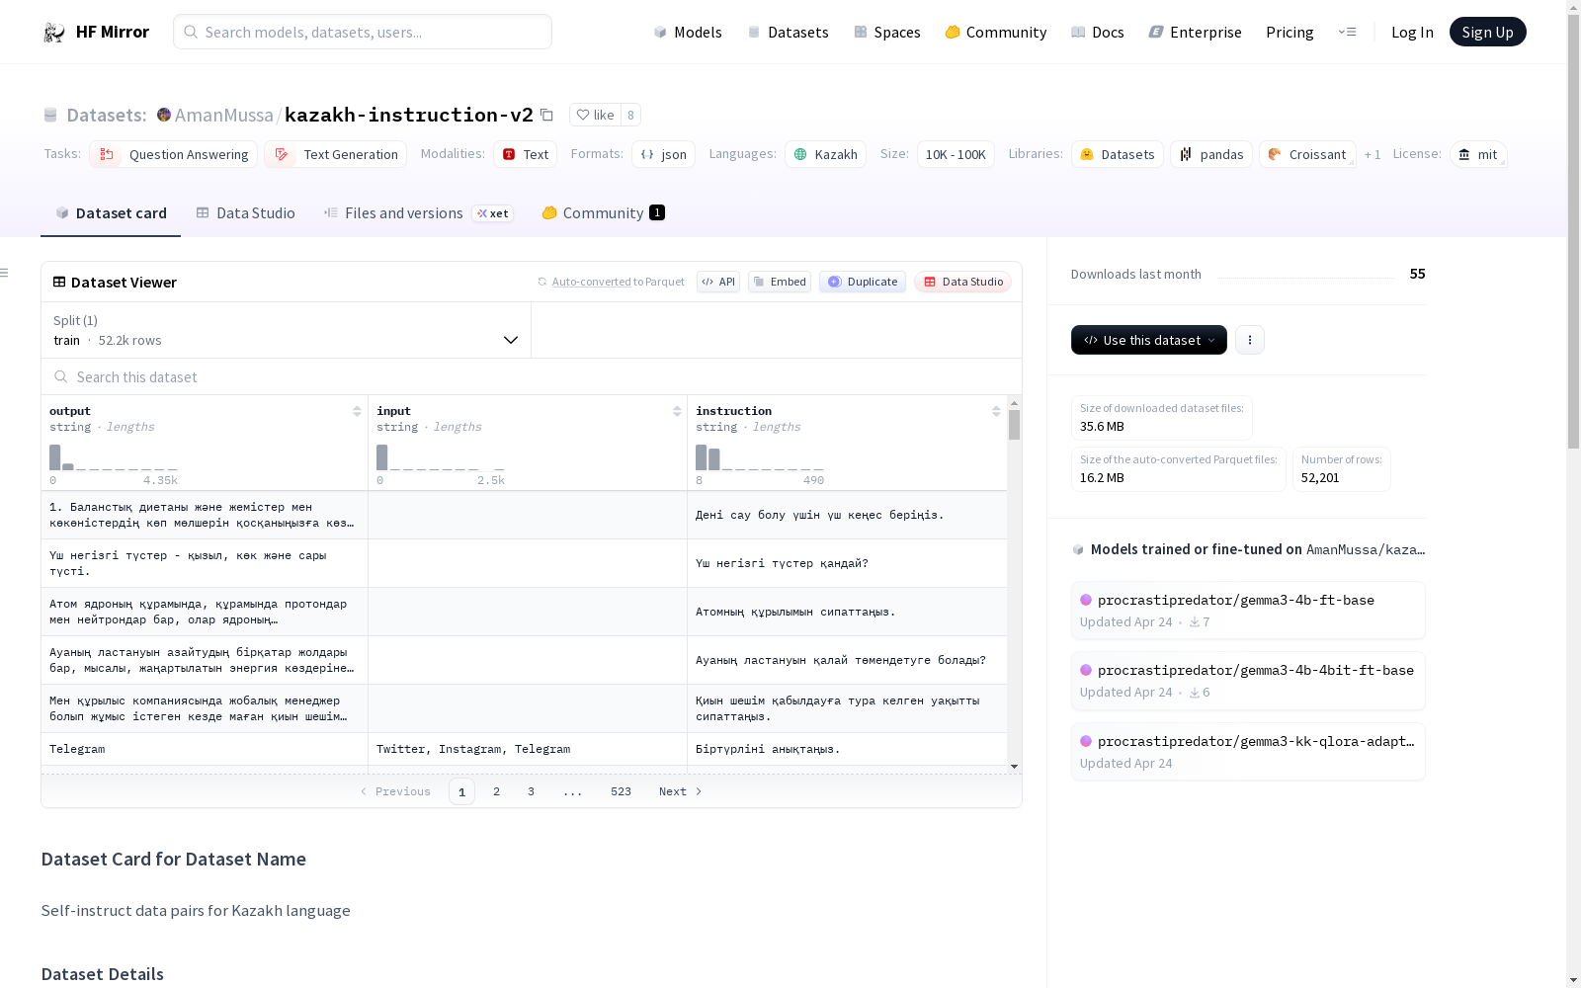
Task: Click the dataset viewer vertical scrollbar thumb
Action: click(1014, 425)
